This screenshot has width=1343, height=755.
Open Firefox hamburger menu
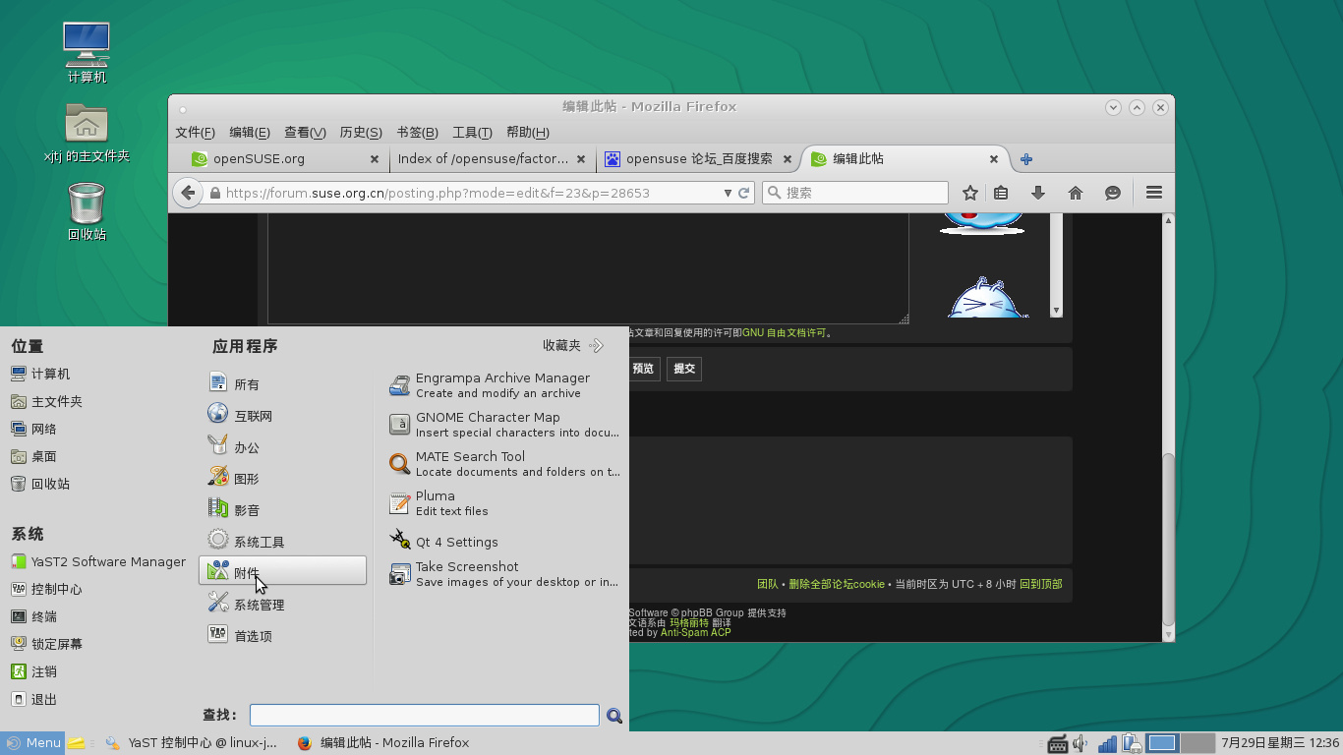click(x=1154, y=193)
